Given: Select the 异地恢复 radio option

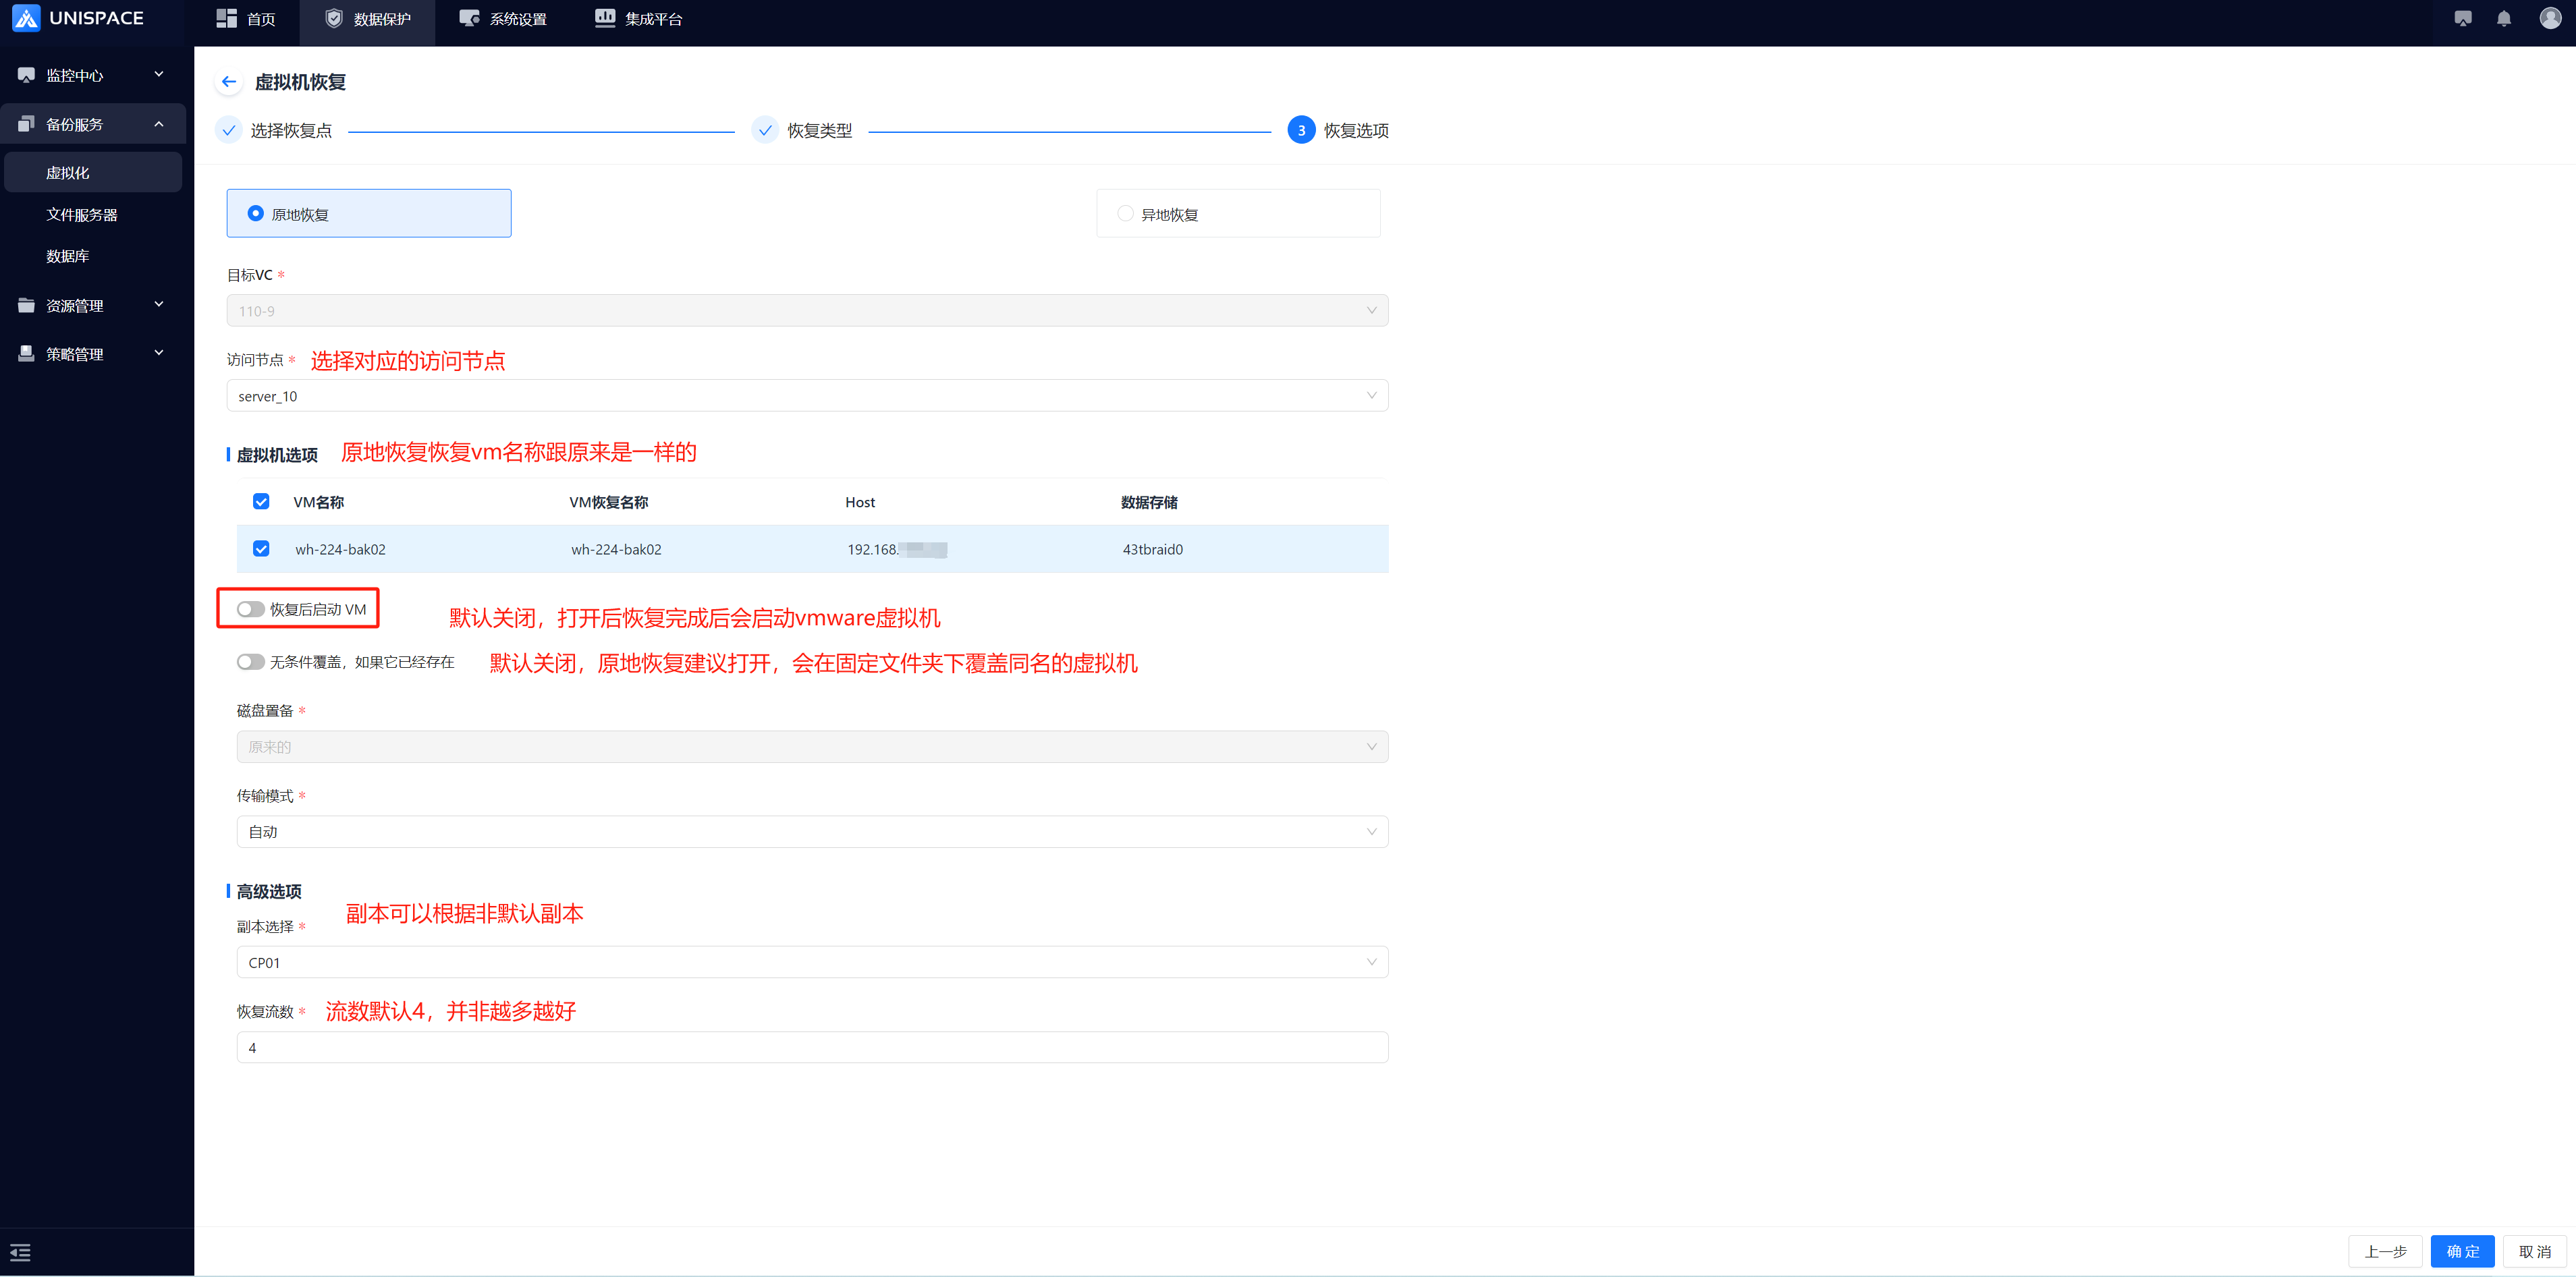Looking at the screenshot, I should 1125,214.
